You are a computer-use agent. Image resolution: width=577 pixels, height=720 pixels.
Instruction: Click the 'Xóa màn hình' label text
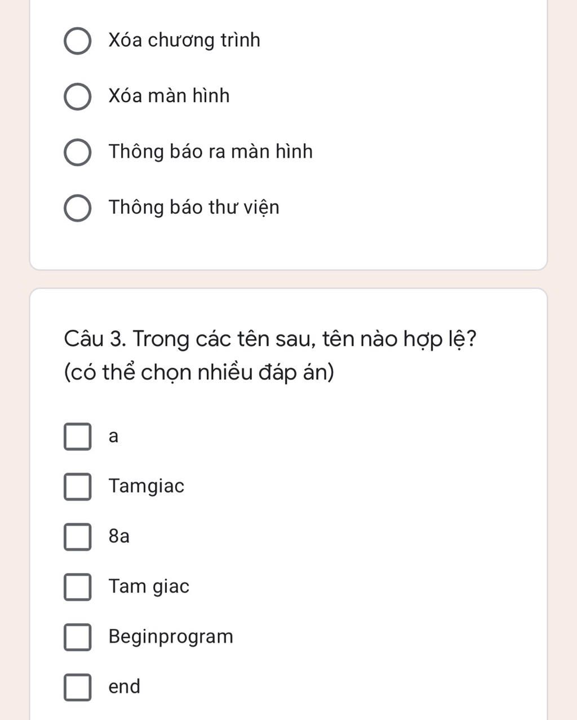[x=169, y=96]
